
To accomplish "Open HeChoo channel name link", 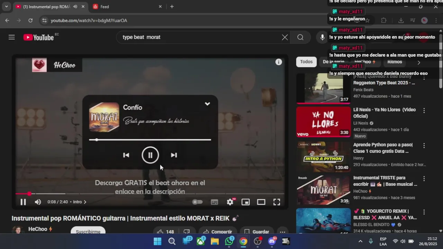I will (38, 229).
